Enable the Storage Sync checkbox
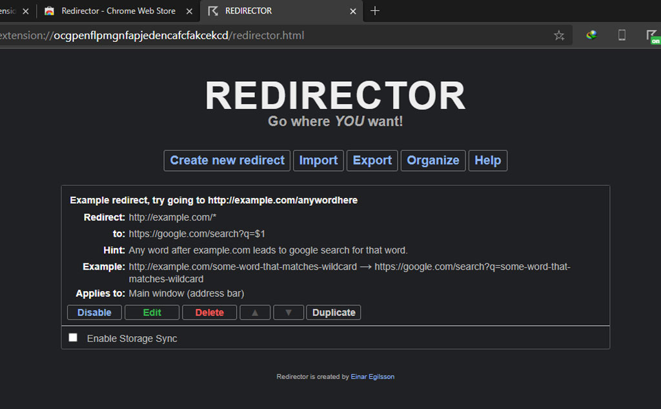The width and height of the screenshot is (661, 409). pos(73,337)
